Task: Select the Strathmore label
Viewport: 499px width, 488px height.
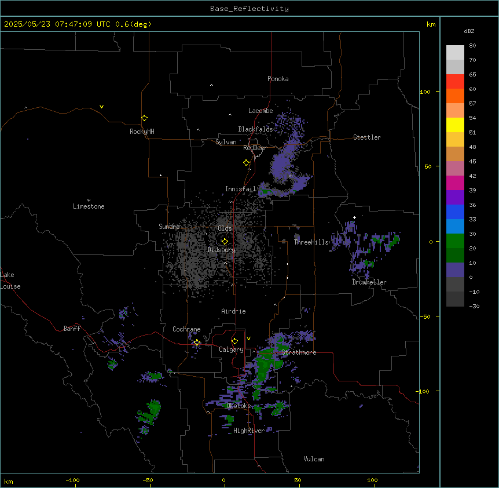Action: click(x=299, y=352)
